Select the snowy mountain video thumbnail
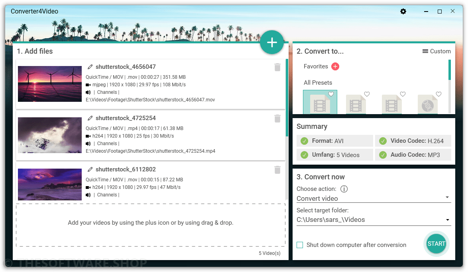Image resolution: width=468 pixels, height=272 pixels. pos(50,135)
